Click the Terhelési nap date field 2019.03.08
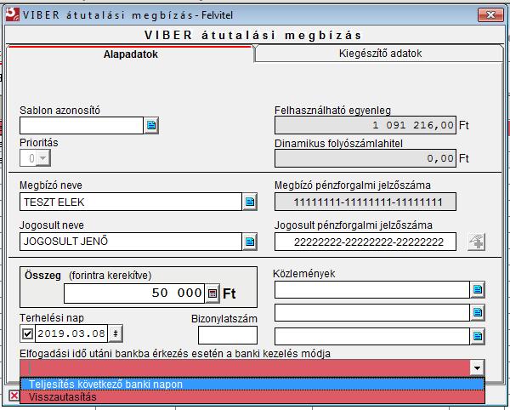The image size is (510, 410). click(x=71, y=333)
